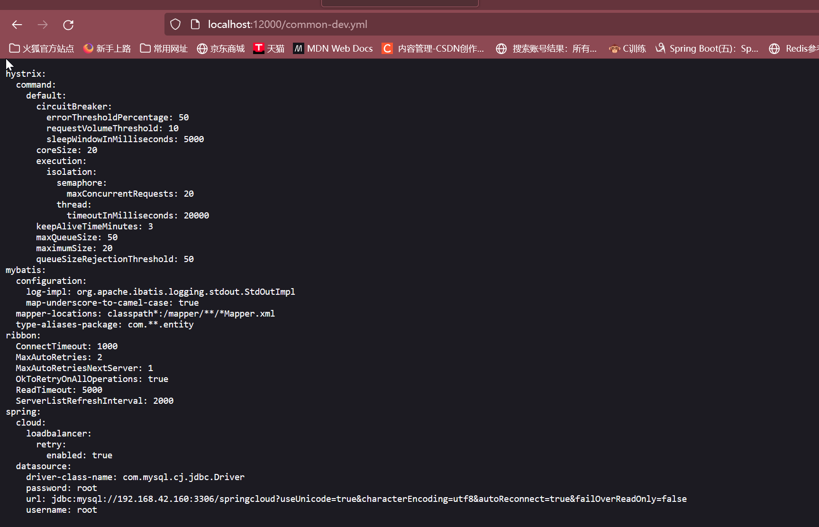Click the 'password: root' line
This screenshot has width=819, height=527.
click(x=62, y=488)
